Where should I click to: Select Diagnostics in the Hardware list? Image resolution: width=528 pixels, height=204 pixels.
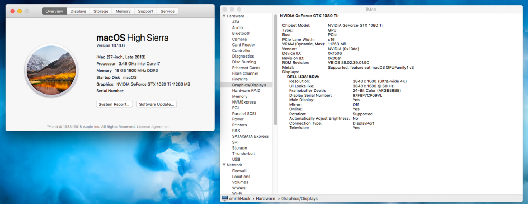click(243, 57)
